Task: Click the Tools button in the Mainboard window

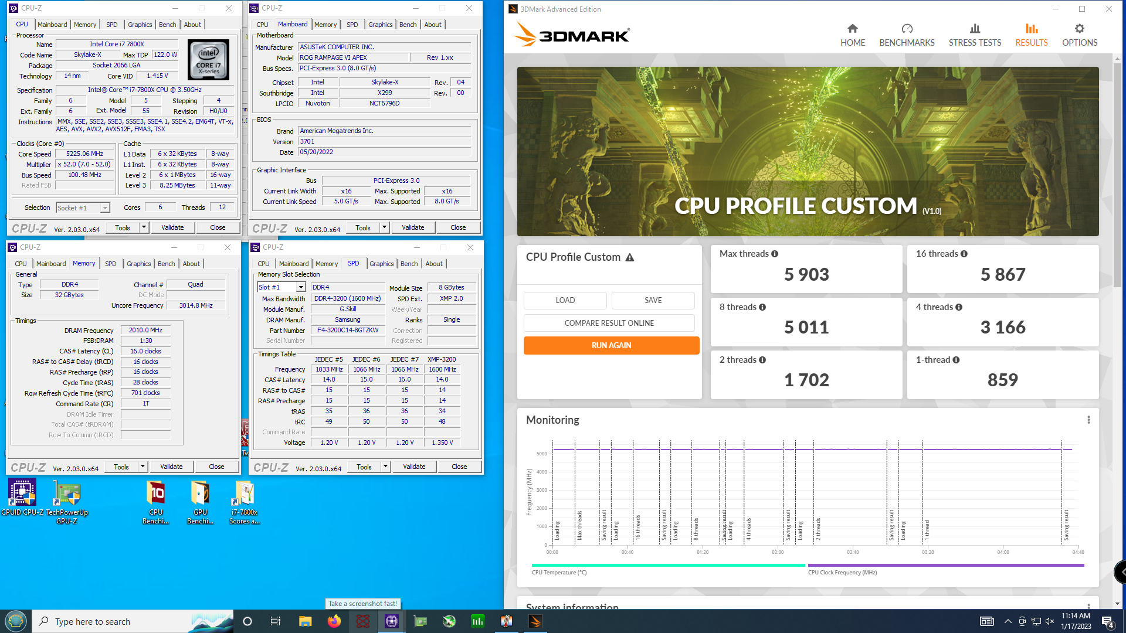Action: click(x=363, y=227)
